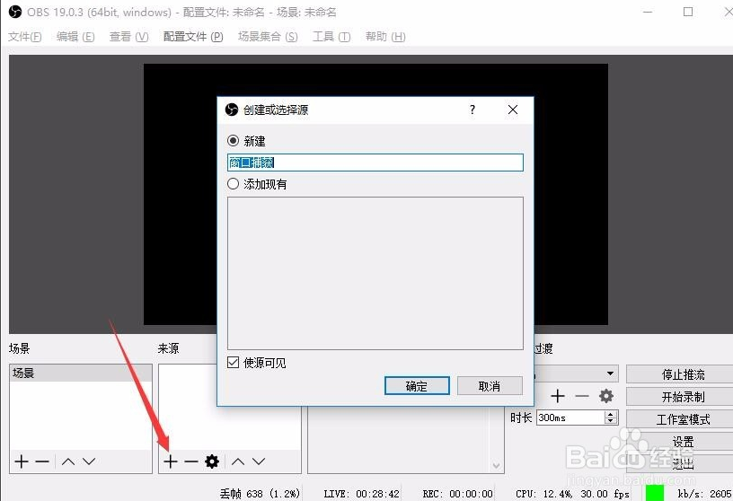Open the 文件(F) menu
This screenshot has height=501, width=733.
click(25, 37)
